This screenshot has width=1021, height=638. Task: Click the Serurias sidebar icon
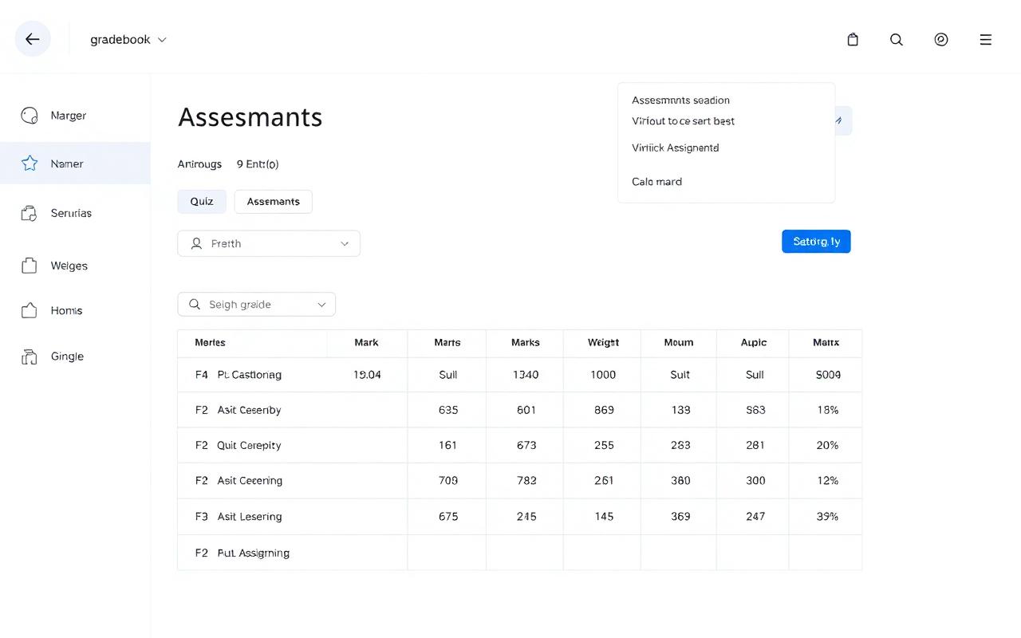[30, 213]
